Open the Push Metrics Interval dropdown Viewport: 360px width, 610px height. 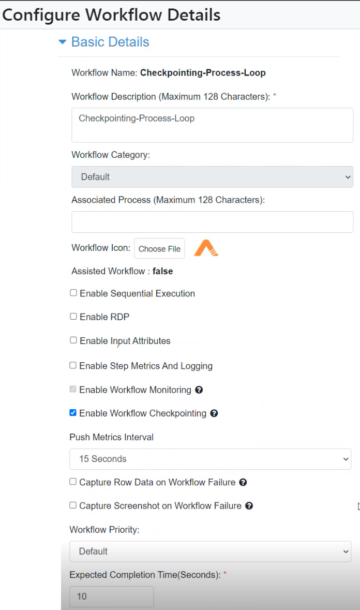click(211, 459)
